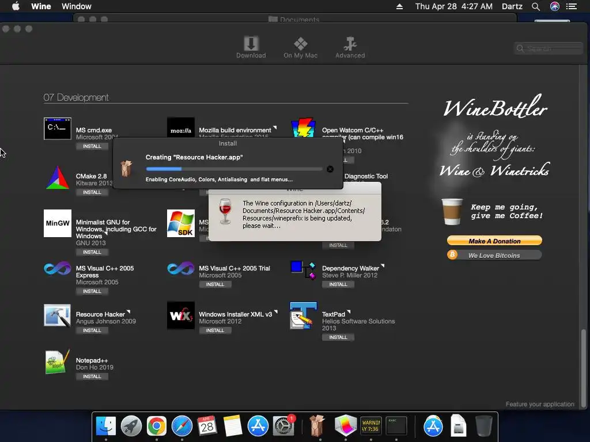Screen dimensions: 590x442
Task: Click the TextPad icon
Action: [x=303, y=315]
